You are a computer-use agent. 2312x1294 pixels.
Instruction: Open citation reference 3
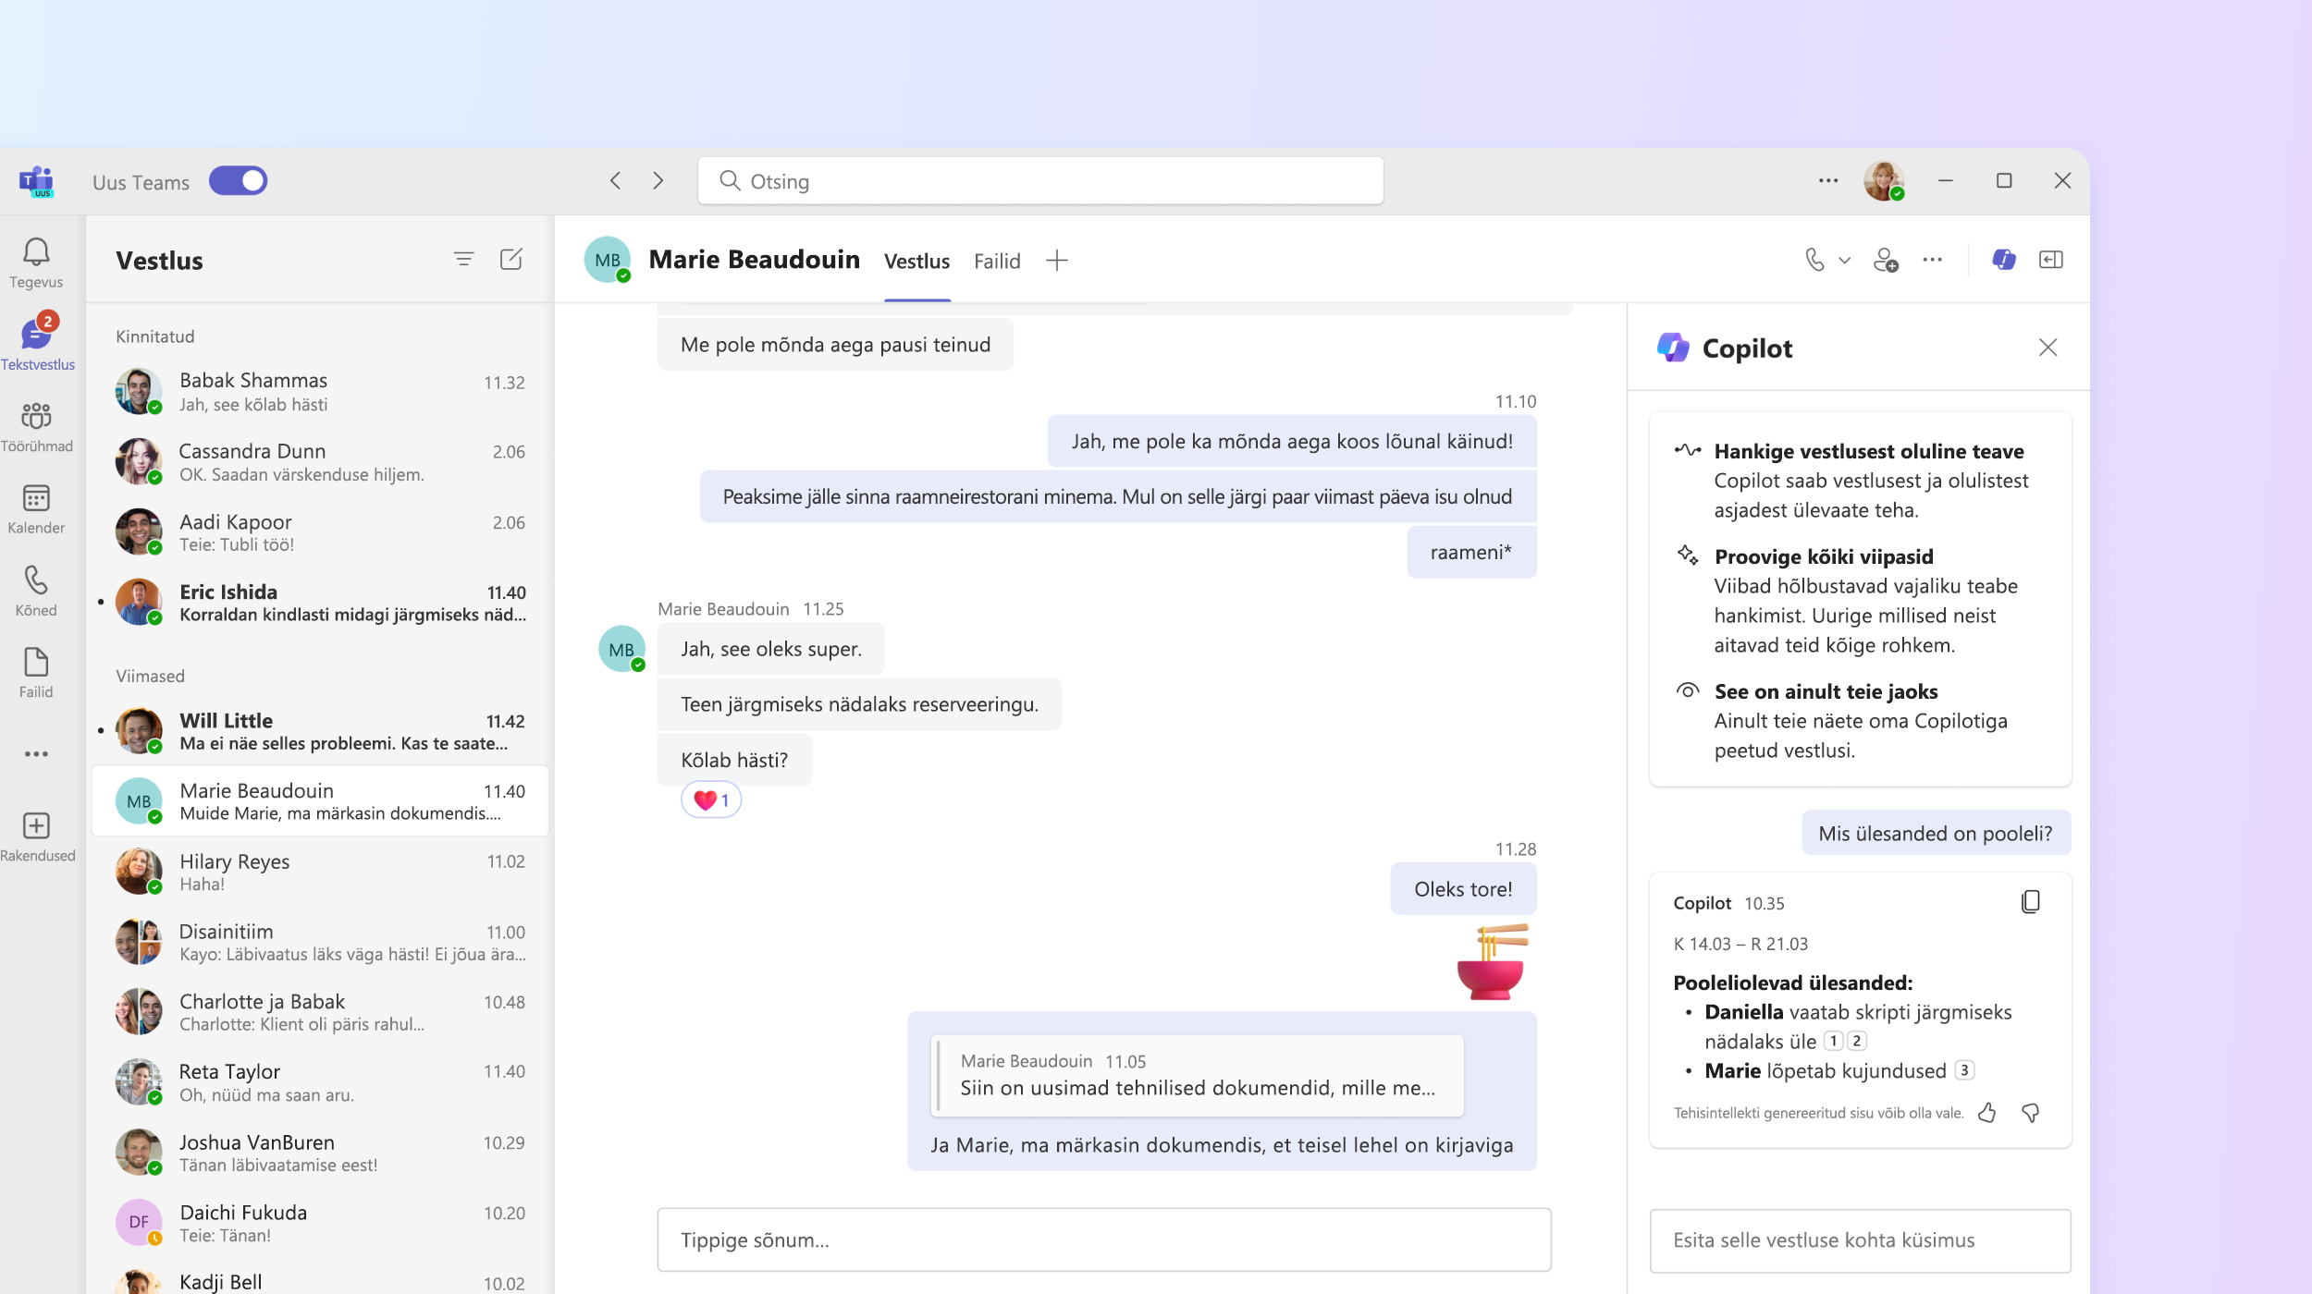point(1964,1070)
